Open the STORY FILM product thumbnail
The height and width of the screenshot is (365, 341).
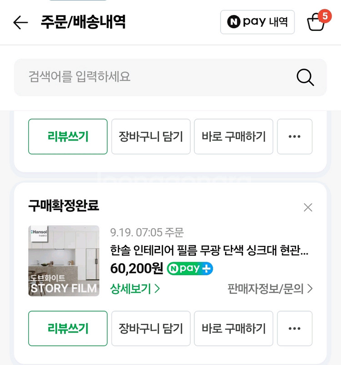[64, 261]
